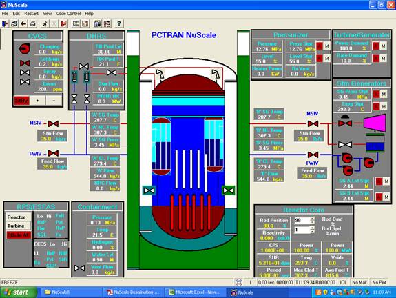Viewport: 396px width, 298px height.
Task: Click the IC initial condition toolbar icon
Action: tap(76, 23)
